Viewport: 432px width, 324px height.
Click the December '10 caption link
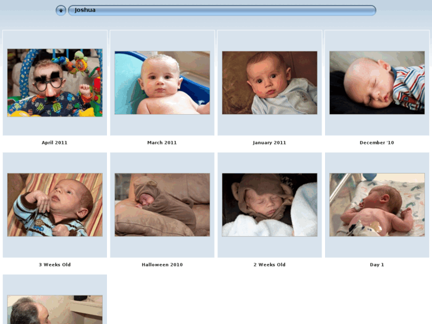coord(377,143)
